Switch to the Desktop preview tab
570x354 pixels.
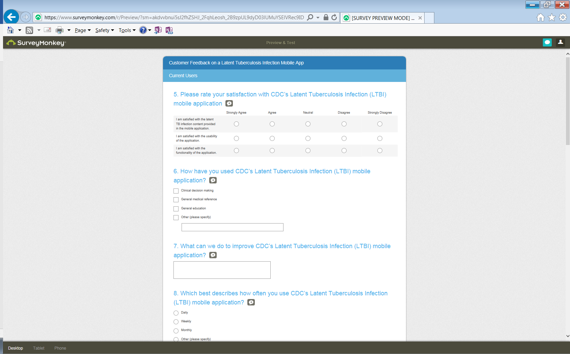point(16,348)
